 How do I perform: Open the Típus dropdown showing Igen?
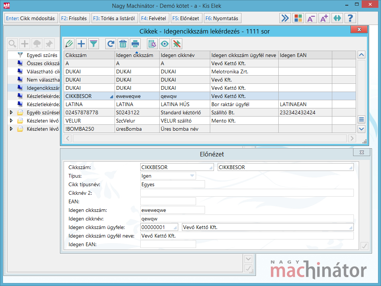coord(192,176)
